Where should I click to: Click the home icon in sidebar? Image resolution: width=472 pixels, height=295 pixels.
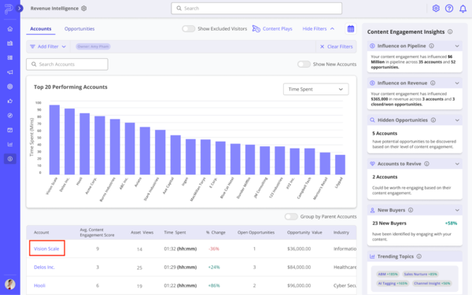pyautogui.click(x=10, y=29)
